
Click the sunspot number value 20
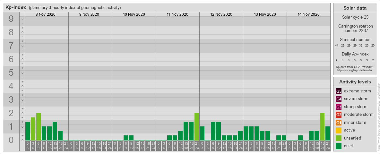pos(373,46)
